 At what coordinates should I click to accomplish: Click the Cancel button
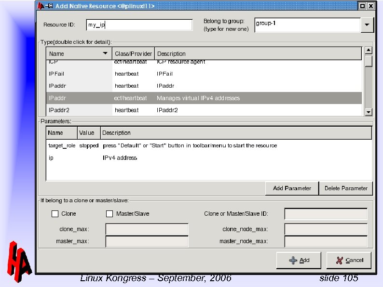pyautogui.click(x=349, y=260)
